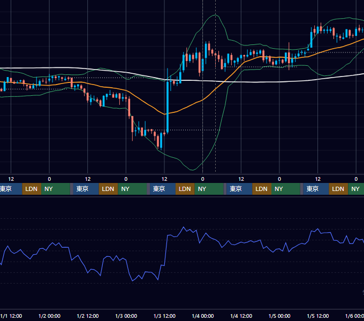
Task: Click the 1/2 00:00 date label
Action: [49, 316]
